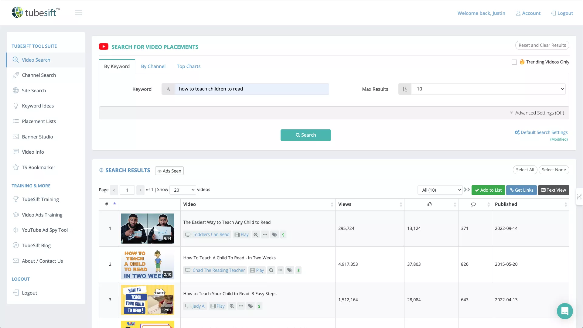Switch to the By Channel tab
The height and width of the screenshot is (328, 583).
[x=153, y=66]
